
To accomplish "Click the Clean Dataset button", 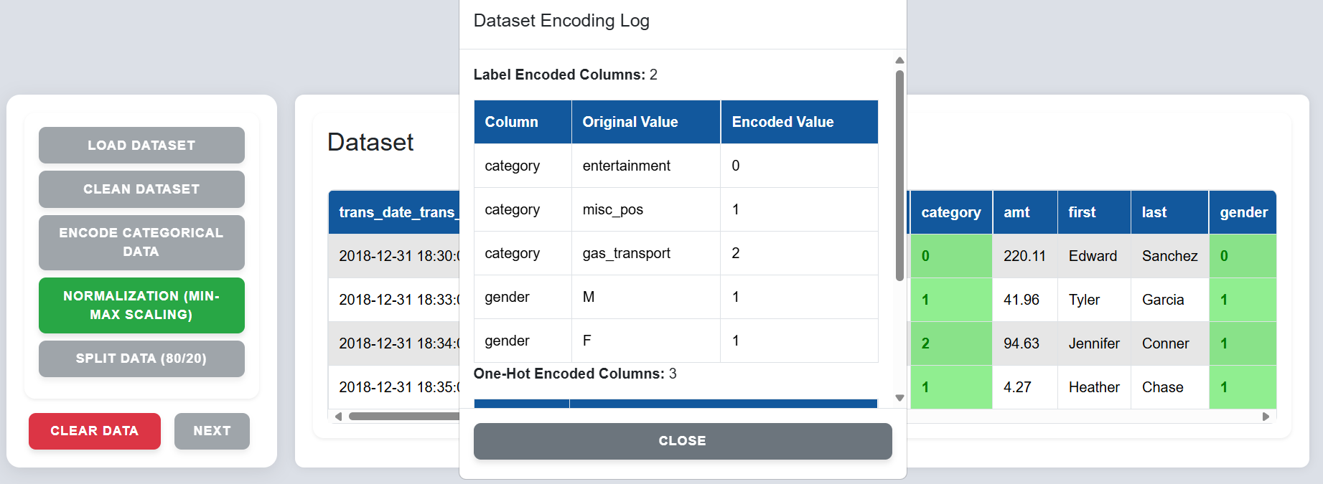I will click(x=141, y=189).
